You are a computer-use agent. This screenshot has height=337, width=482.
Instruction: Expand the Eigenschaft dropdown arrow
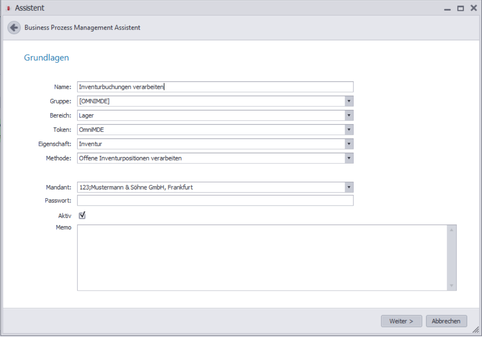(349, 144)
